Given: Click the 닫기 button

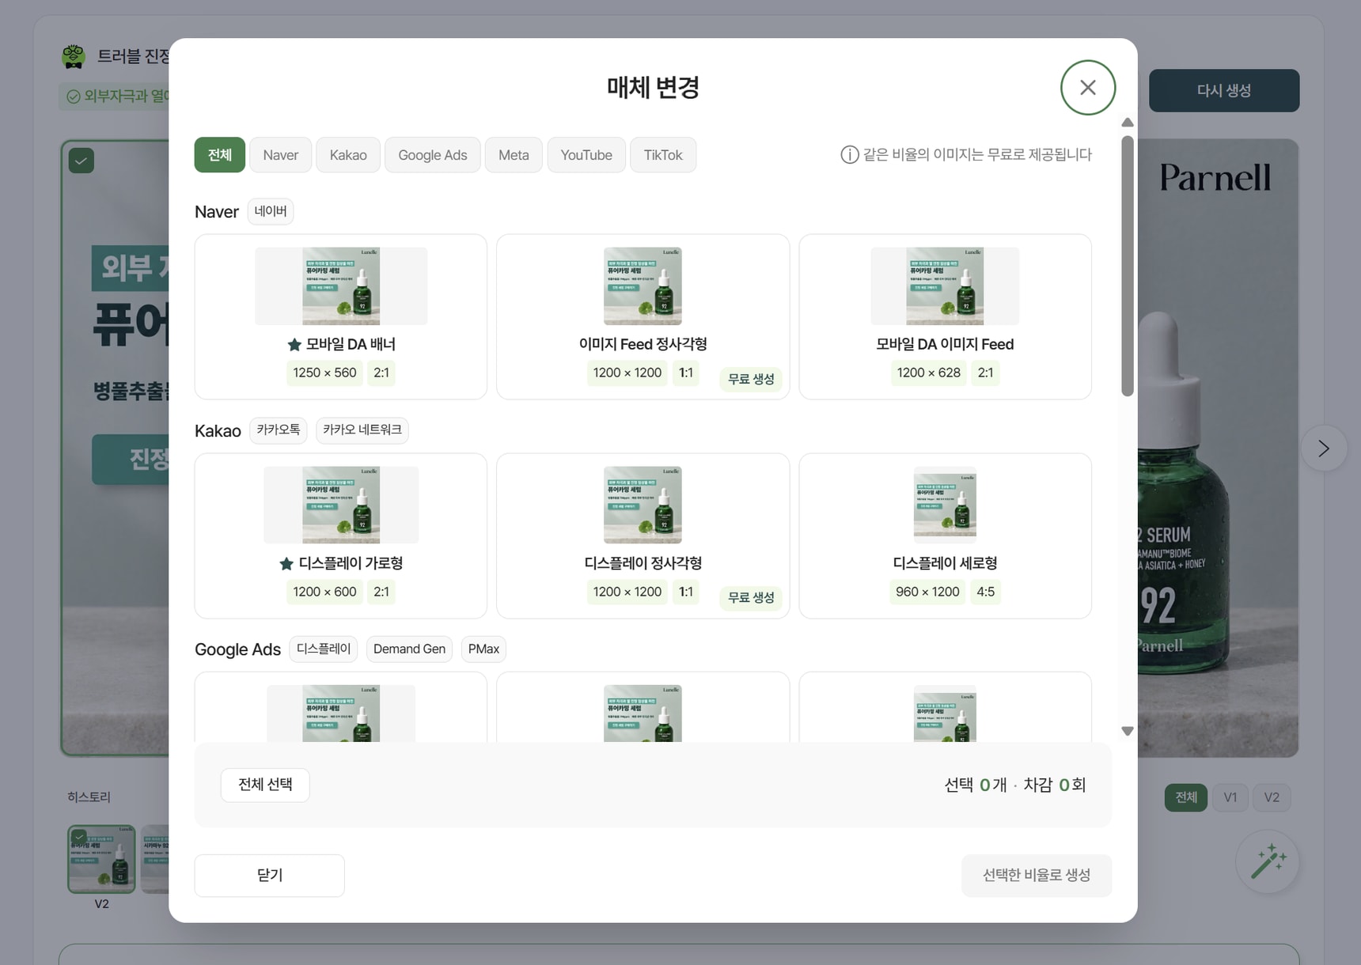Looking at the screenshot, I should coord(270,876).
